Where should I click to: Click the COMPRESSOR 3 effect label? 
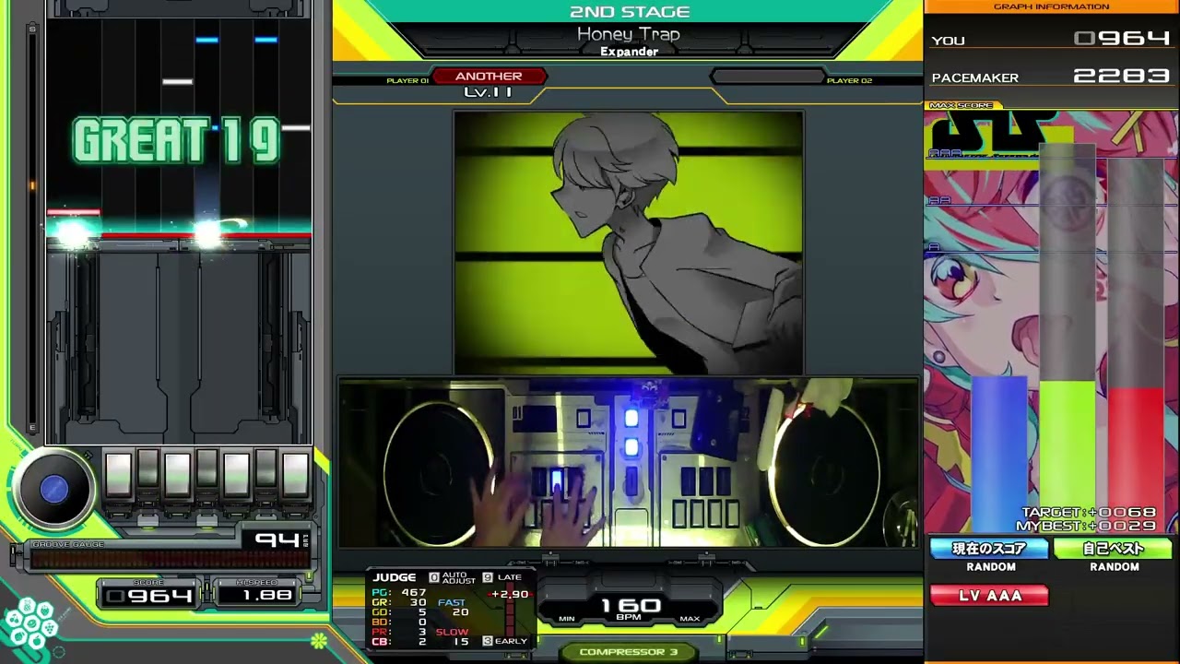pos(629,652)
